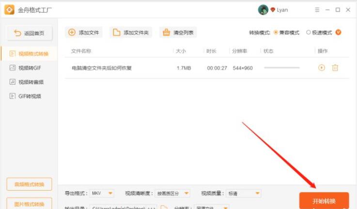
Task: Click the Lyan user avatar
Action: pos(263,10)
